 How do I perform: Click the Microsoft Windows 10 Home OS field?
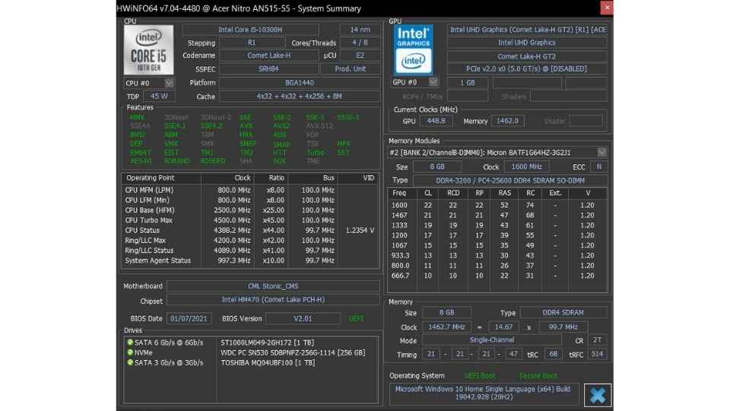pyautogui.click(x=484, y=393)
